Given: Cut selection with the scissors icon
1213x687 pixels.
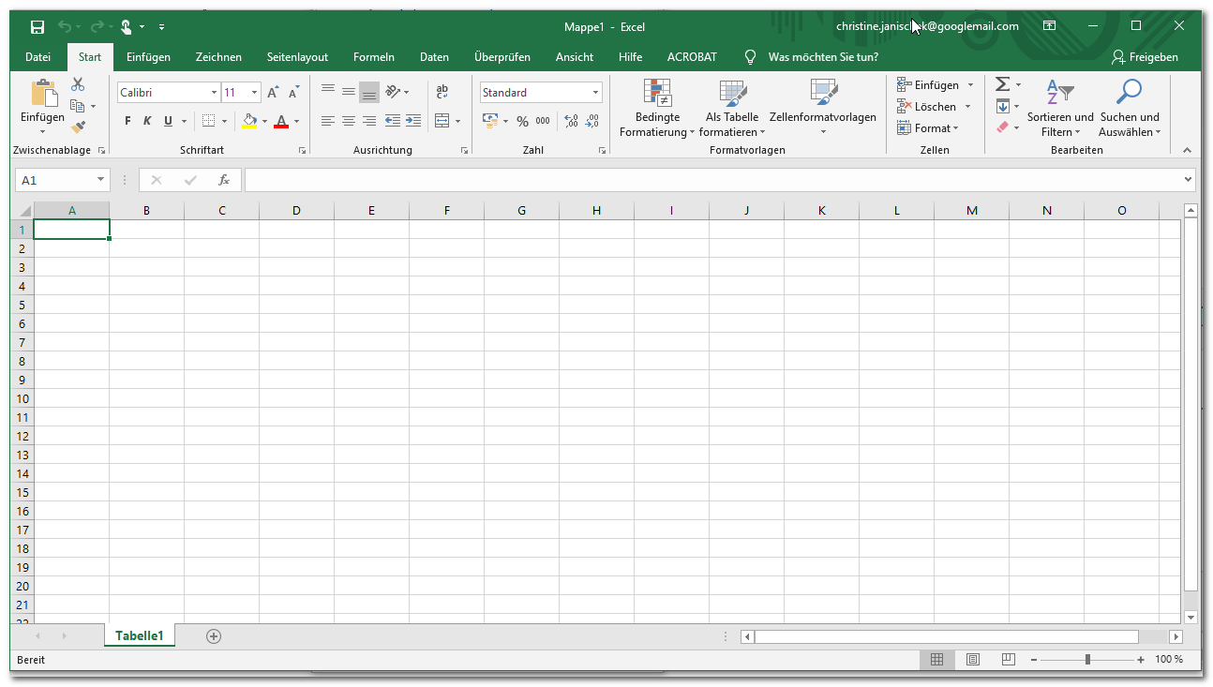Looking at the screenshot, I should tap(78, 85).
